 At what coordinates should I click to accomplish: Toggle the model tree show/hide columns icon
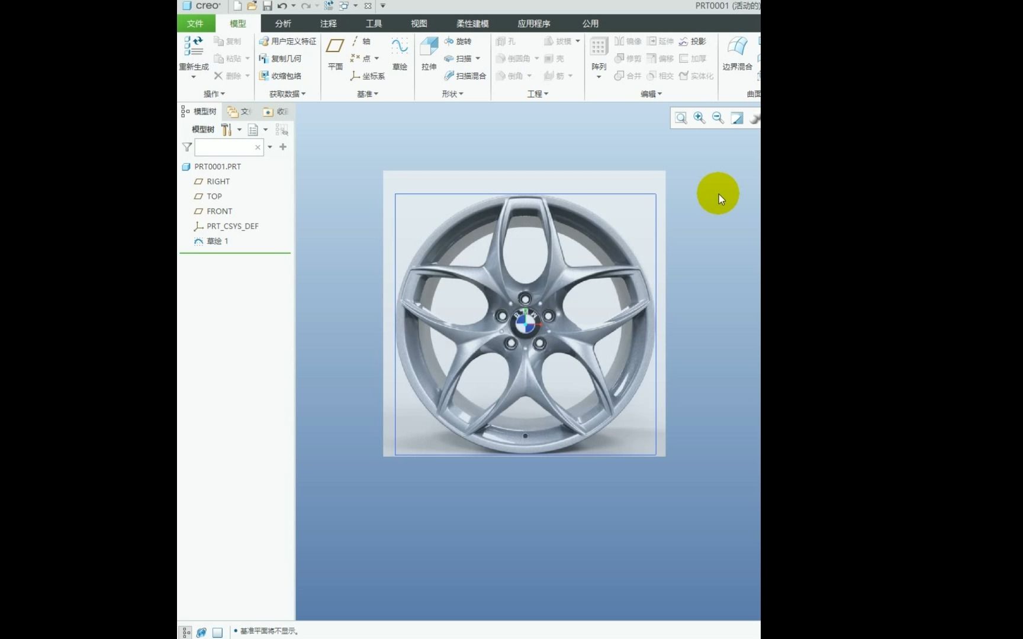282,130
